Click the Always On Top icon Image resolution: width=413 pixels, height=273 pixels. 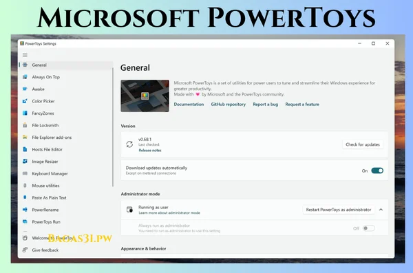pos(25,77)
